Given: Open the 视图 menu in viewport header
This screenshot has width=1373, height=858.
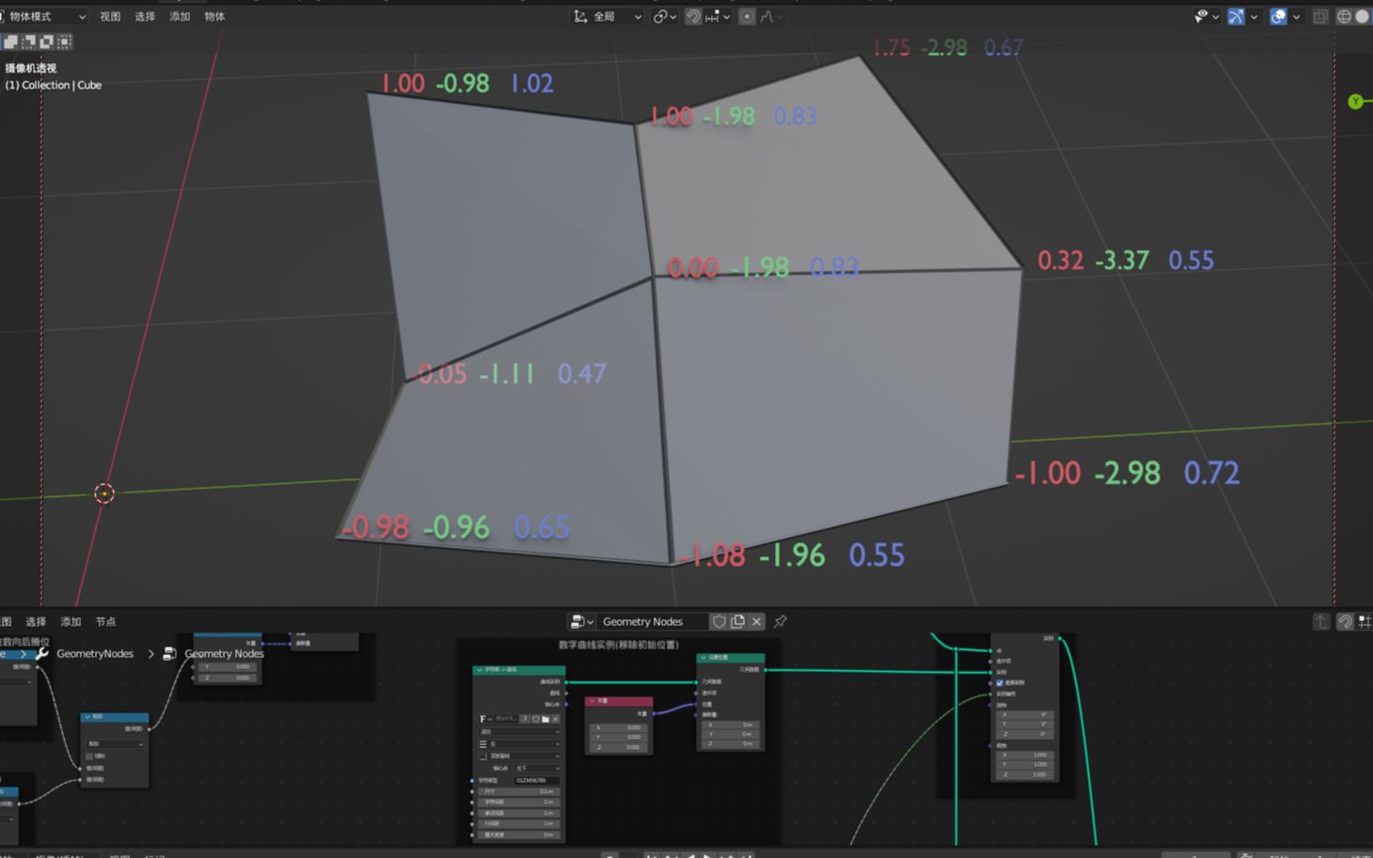Looking at the screenshot, I should (x=110, y=16).
